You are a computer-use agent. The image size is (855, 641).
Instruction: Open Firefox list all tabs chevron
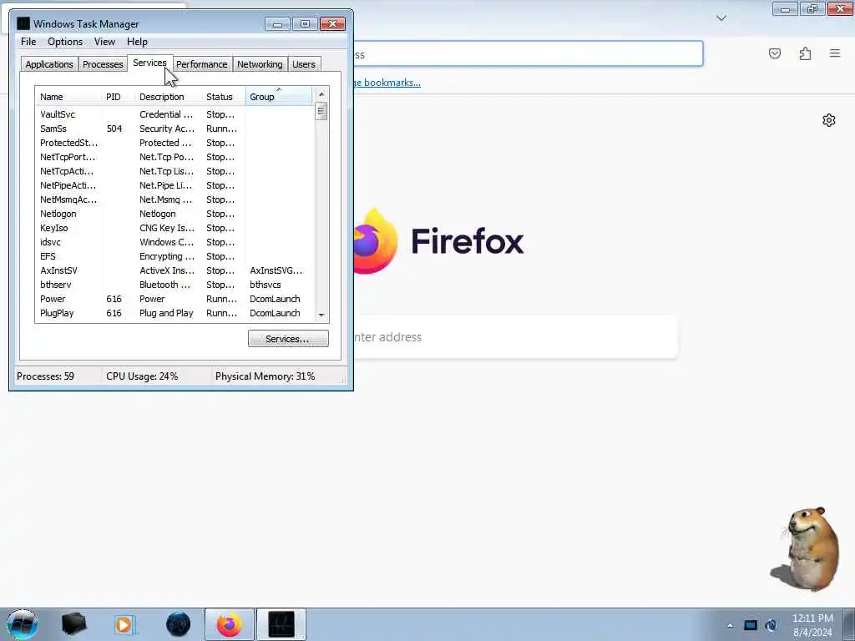721,18
